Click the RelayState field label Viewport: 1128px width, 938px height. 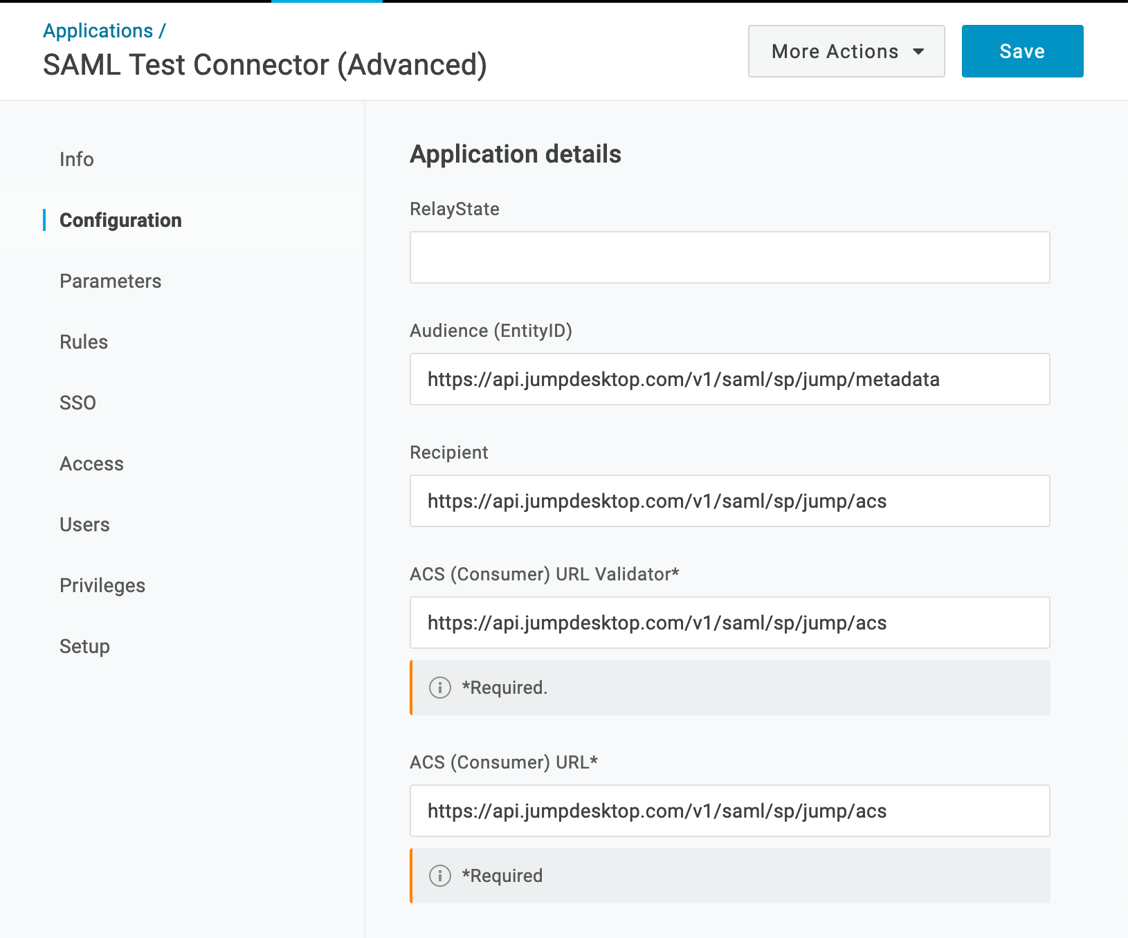(x=455, y=209)
